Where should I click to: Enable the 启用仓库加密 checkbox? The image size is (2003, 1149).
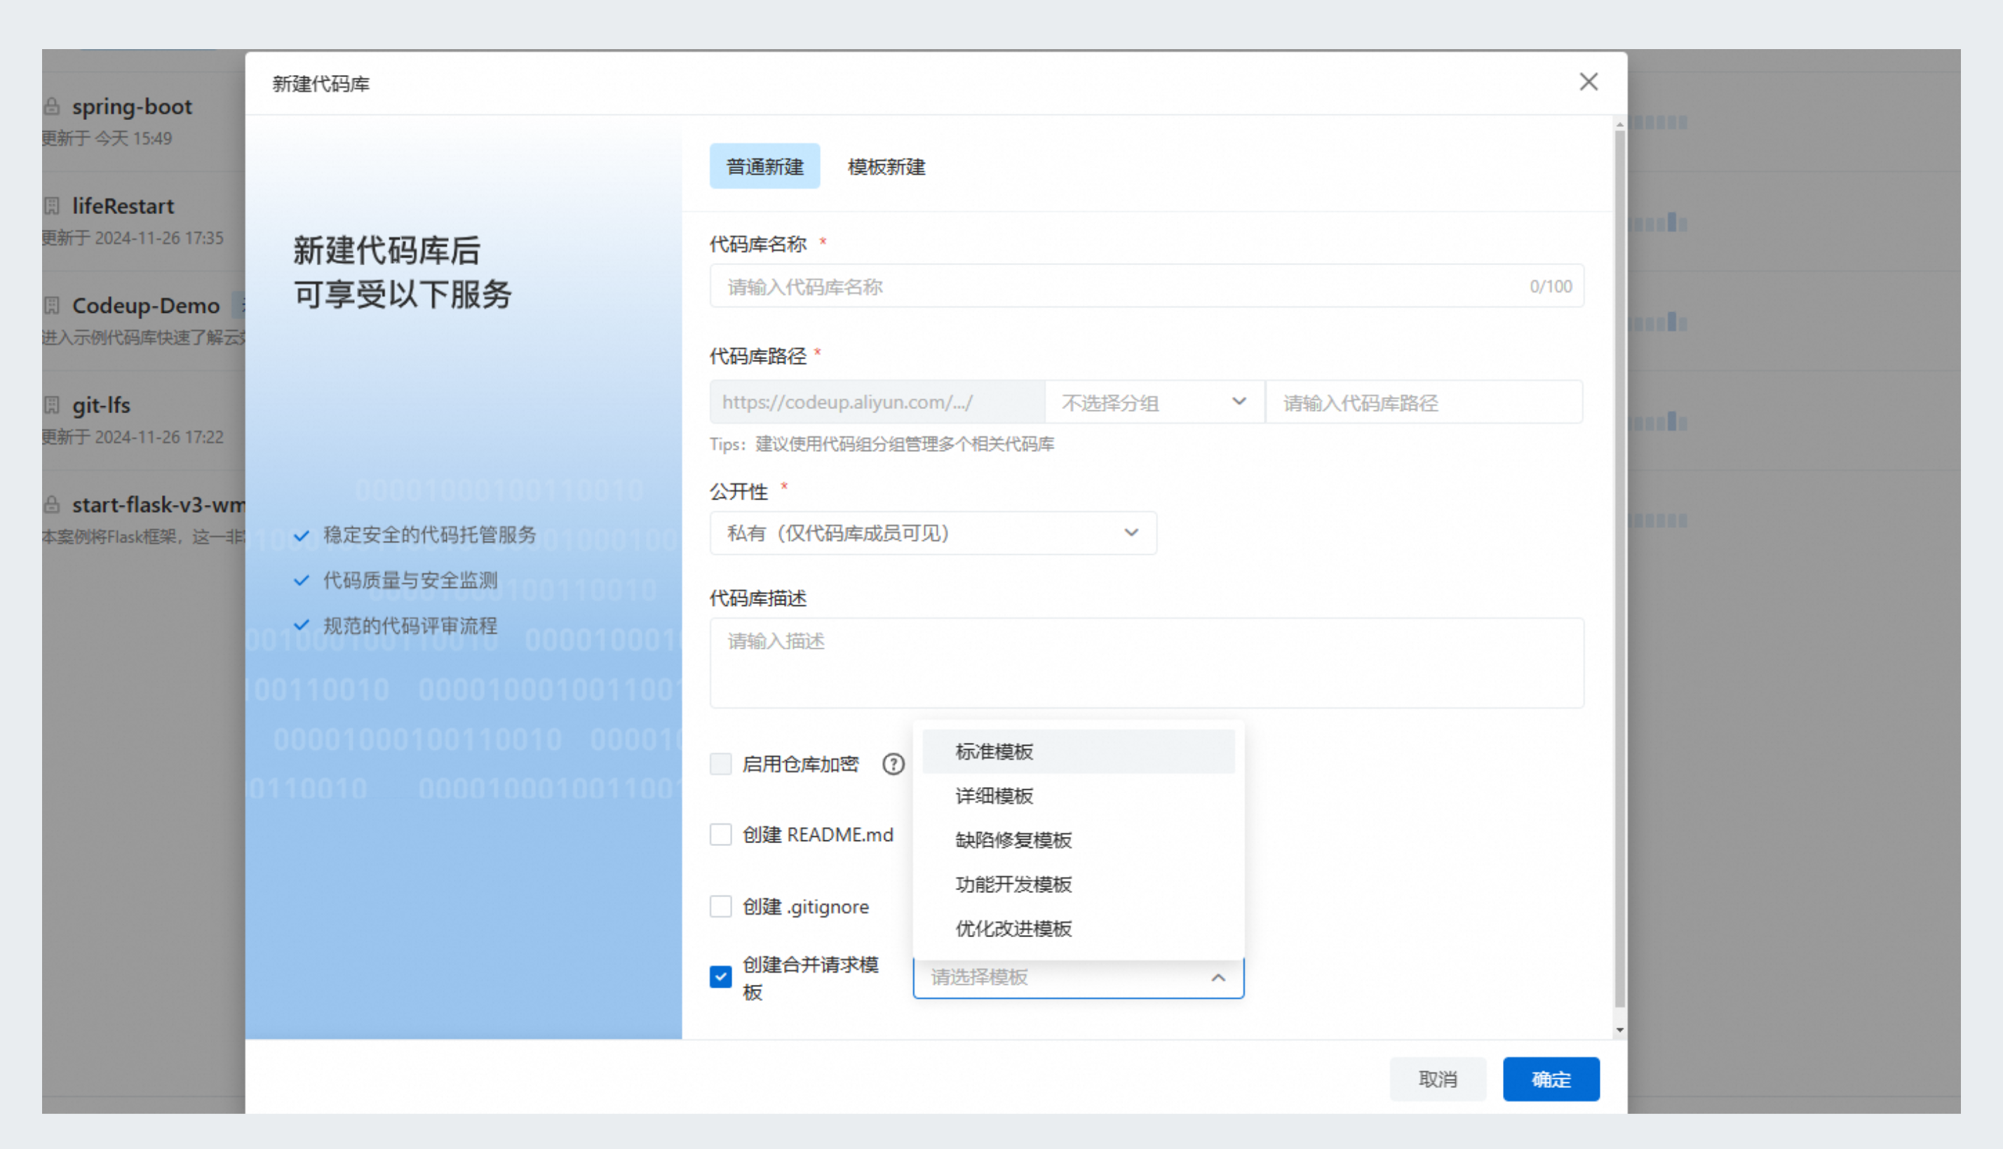pyautogui.click(x=720, y=764)
